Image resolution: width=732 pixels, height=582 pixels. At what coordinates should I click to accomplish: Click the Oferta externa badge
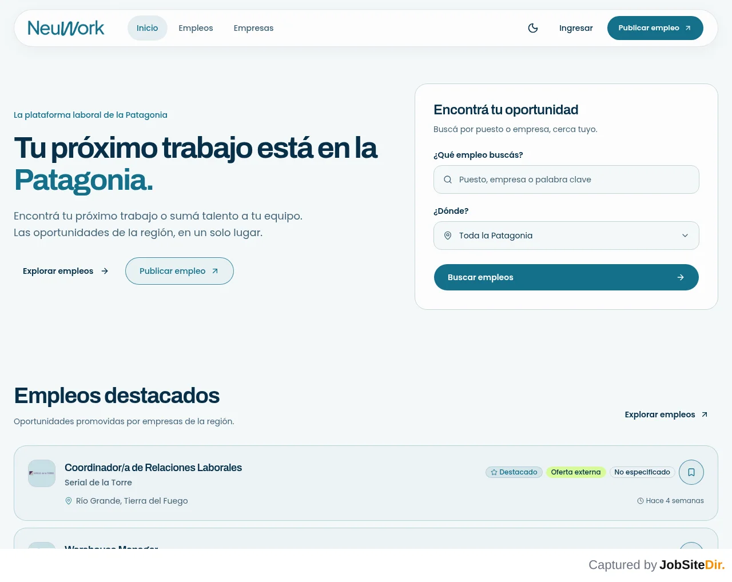tap(576, 472)
